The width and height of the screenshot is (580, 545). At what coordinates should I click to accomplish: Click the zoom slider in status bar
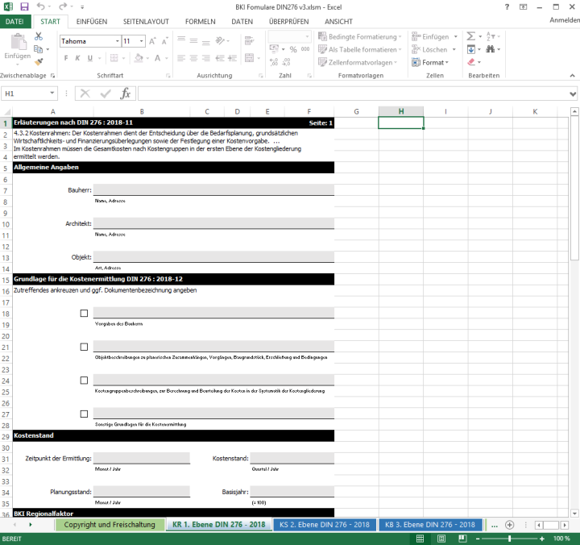(x=509, y=538)
